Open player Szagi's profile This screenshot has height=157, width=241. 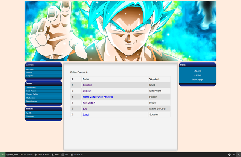click(86, 114)
